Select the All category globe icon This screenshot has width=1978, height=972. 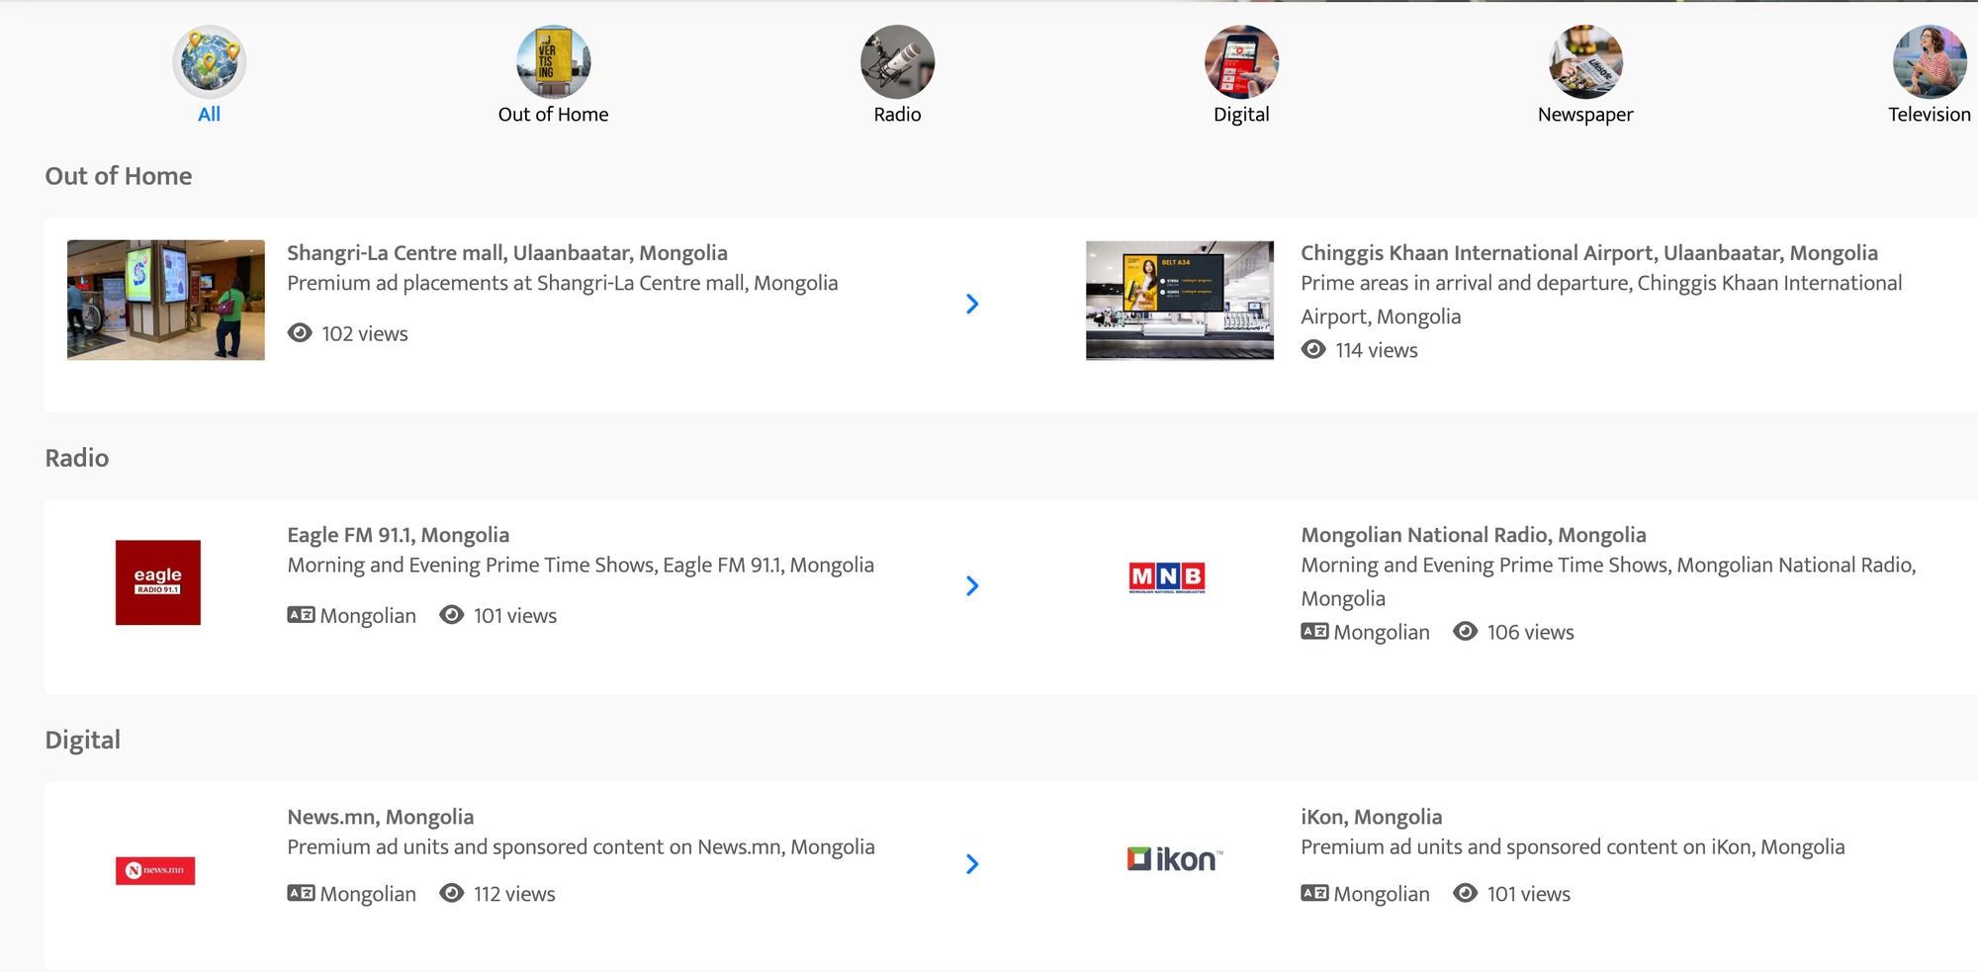(209, 61)
